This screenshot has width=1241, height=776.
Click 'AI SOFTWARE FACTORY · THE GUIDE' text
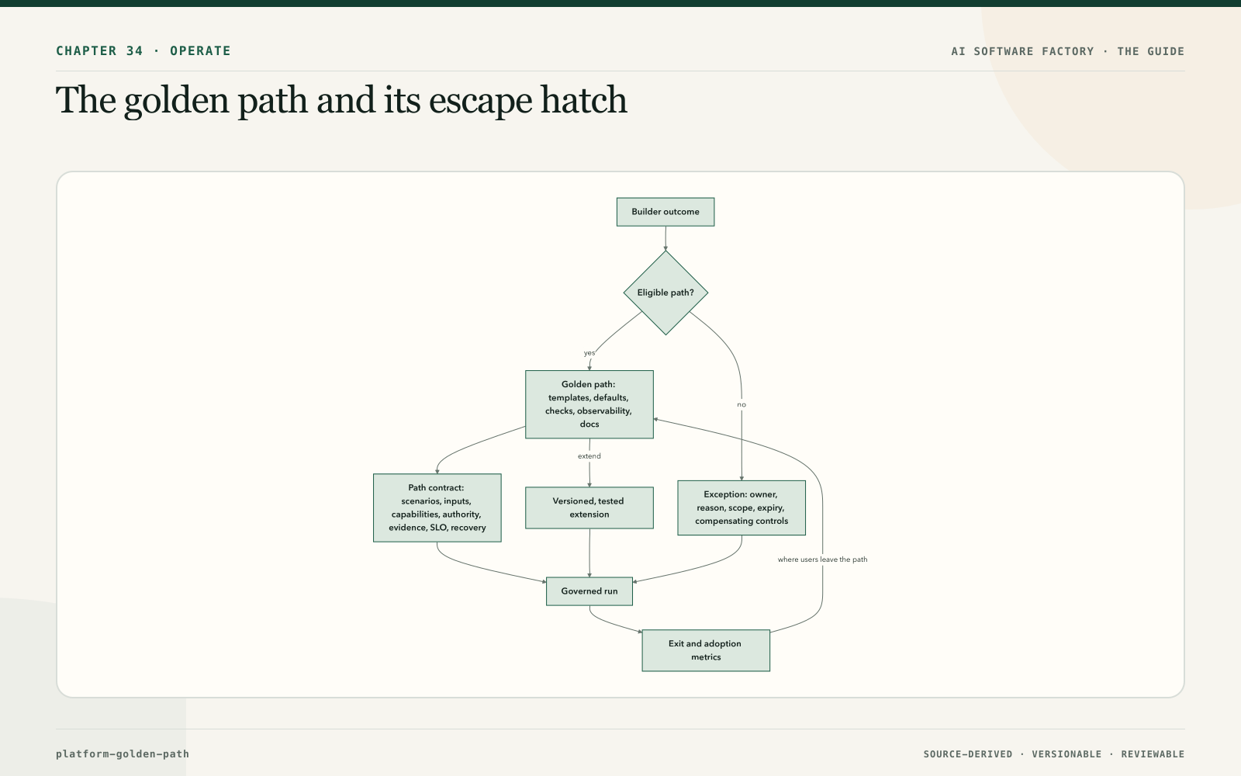[x=1068, y=51]
